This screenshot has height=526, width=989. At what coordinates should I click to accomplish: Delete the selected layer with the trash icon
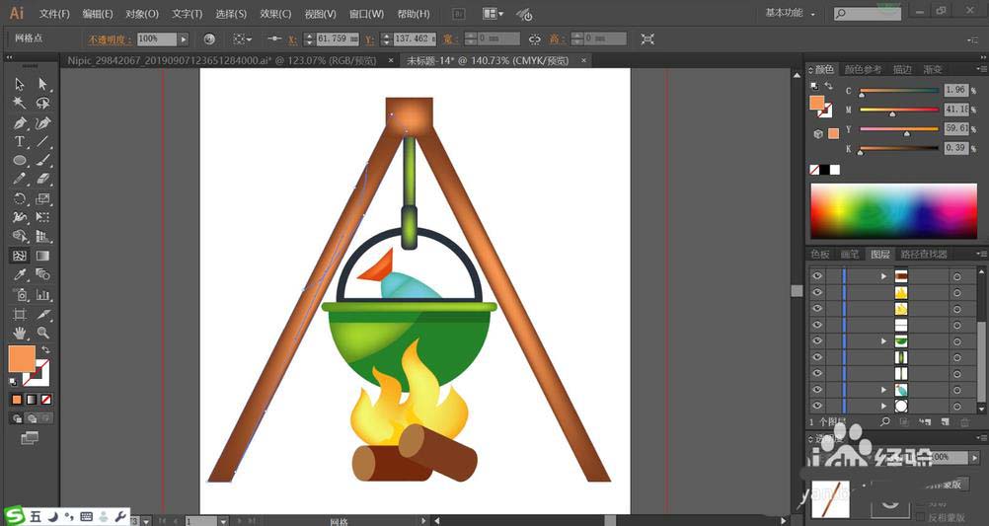(964, 421)
